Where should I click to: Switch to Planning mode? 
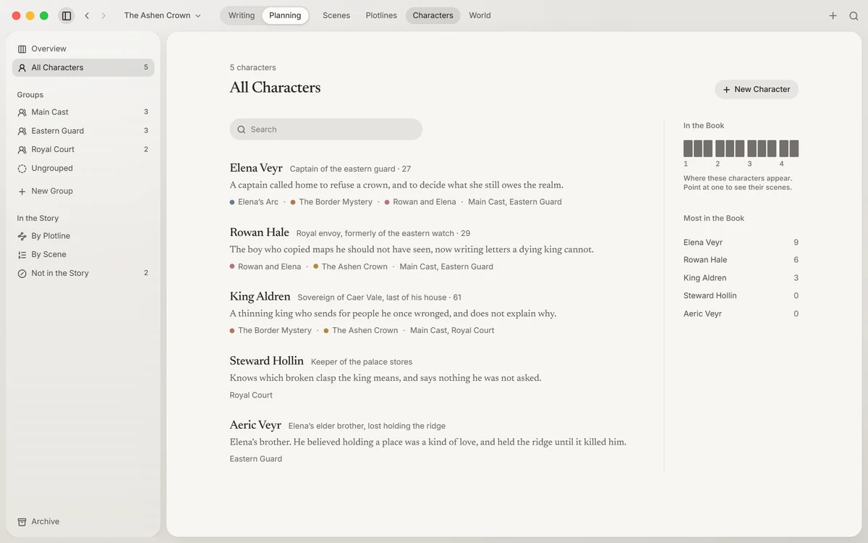(285, 15)
